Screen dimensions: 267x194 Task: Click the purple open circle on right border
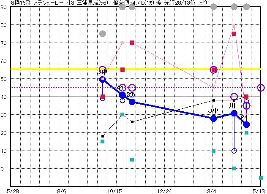[261, 88]
